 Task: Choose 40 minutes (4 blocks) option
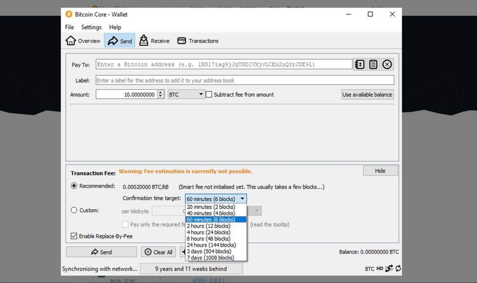(216, 213)
